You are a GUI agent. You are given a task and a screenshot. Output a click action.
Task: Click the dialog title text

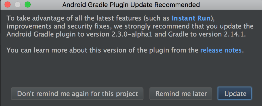point(131,5)
